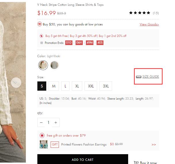The image size is (175, 164).
Task: Choose size XXL
Action: 91,86
